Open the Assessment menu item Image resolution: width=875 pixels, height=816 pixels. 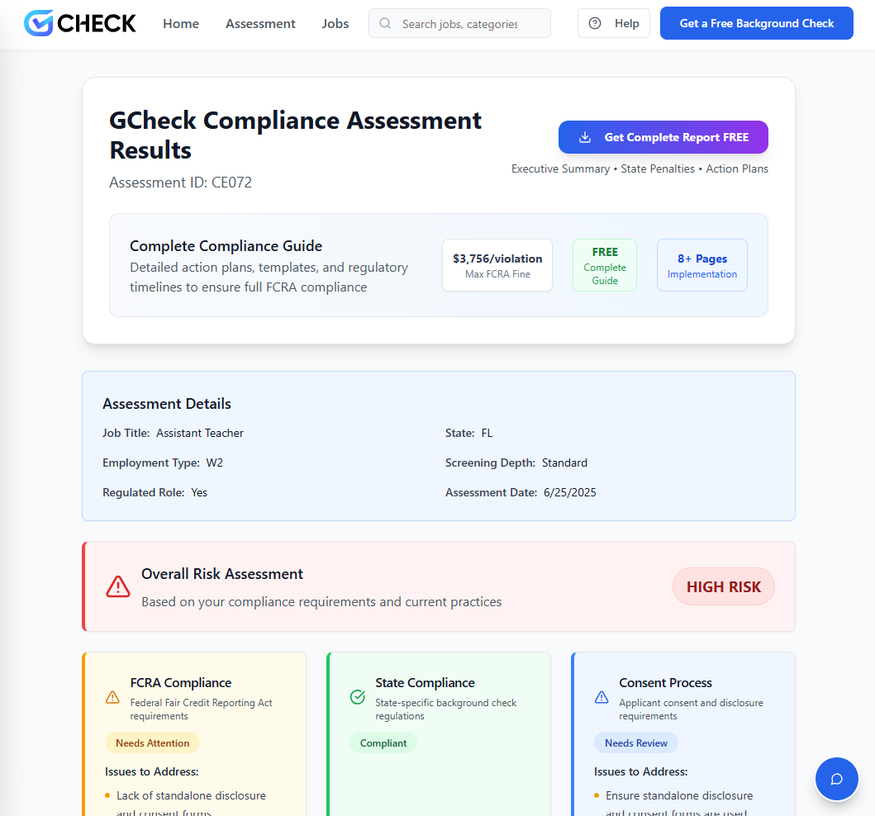point(260,23)
